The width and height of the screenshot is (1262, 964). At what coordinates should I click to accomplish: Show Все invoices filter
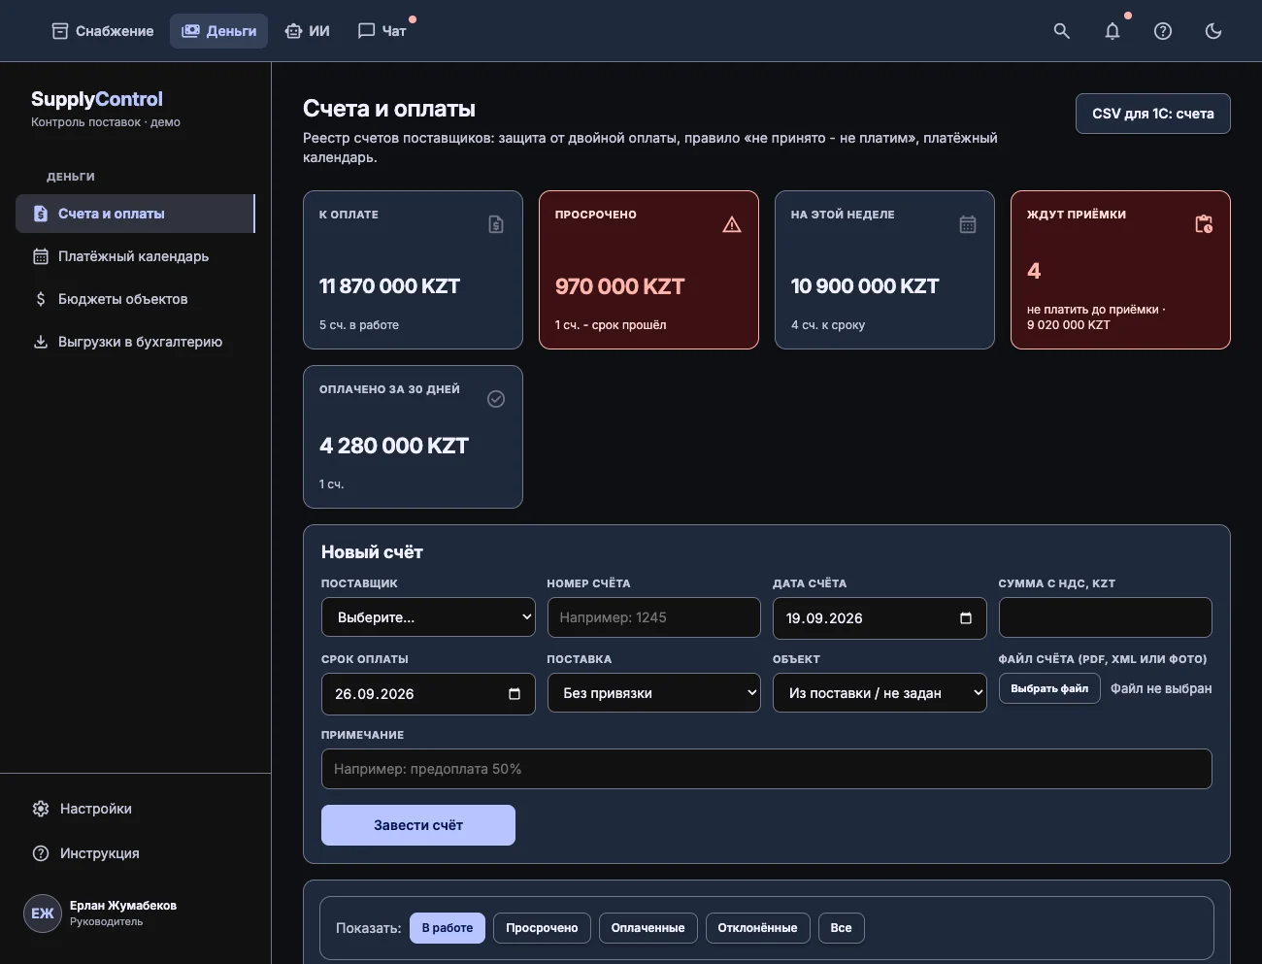(x=842, y=928)
